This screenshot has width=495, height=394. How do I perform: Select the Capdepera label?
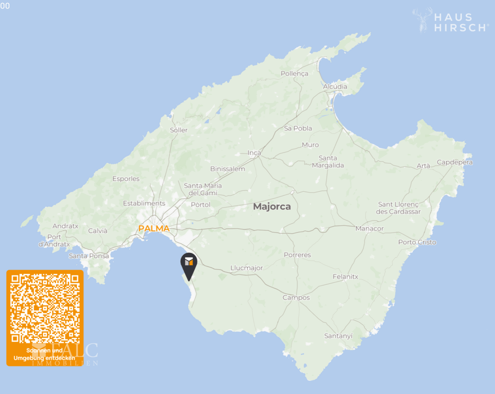455,162
